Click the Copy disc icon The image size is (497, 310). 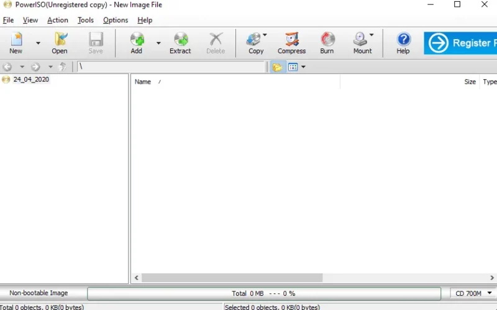(x=254, y=43)
